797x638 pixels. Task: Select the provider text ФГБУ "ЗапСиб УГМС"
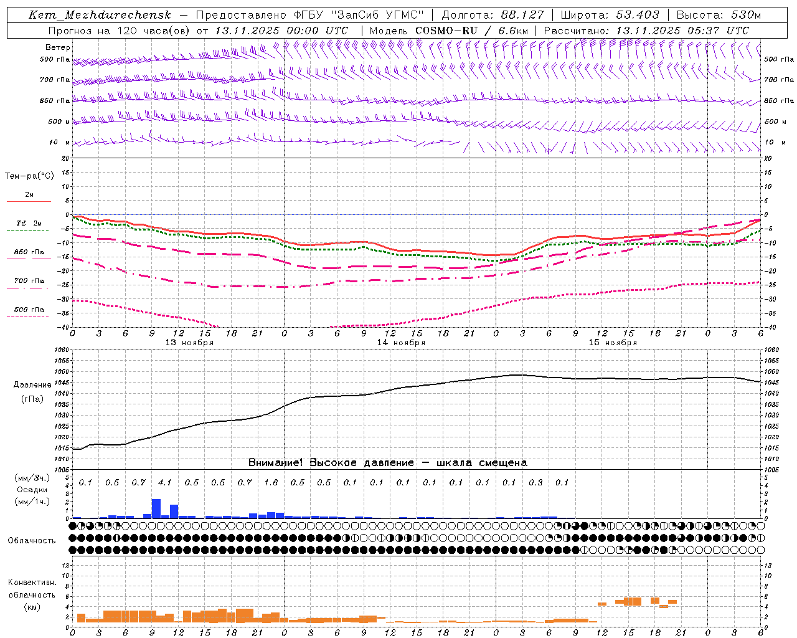click(359, 15)
